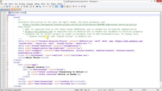Collapse the body fold on line 20
The width and height of the screenshot is (162, 91).
[8, 62]
